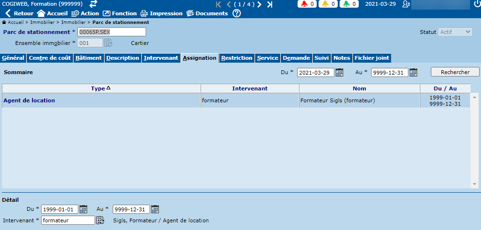Click the switch company arrows icon
The height and width of the screenshot is (230, 481).
(94, 4)
